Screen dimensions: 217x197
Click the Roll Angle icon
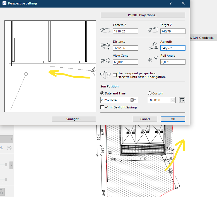pyautogui.click(x=153, y=59)
